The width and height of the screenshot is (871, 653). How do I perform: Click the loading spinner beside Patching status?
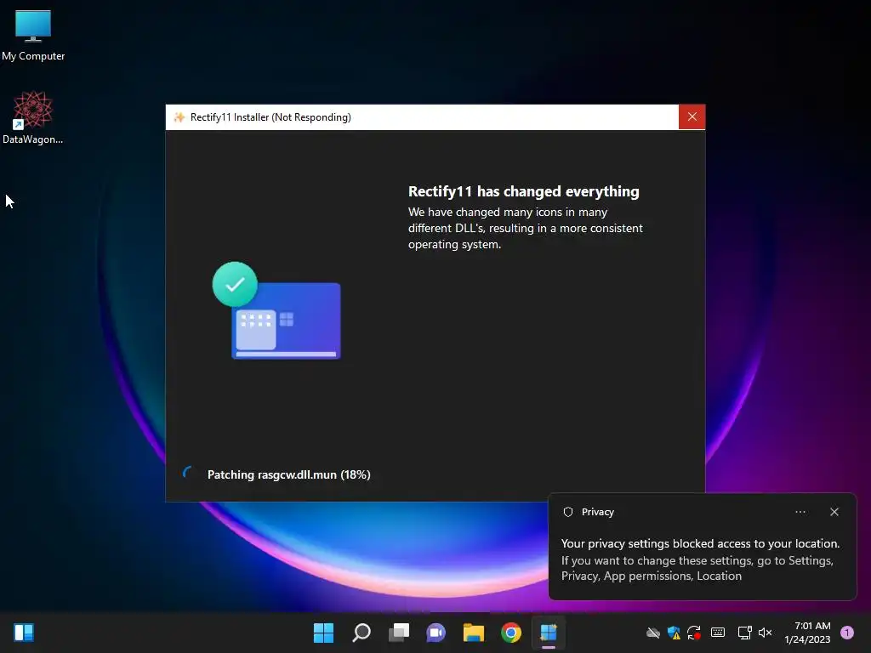(x=189, y=474)
